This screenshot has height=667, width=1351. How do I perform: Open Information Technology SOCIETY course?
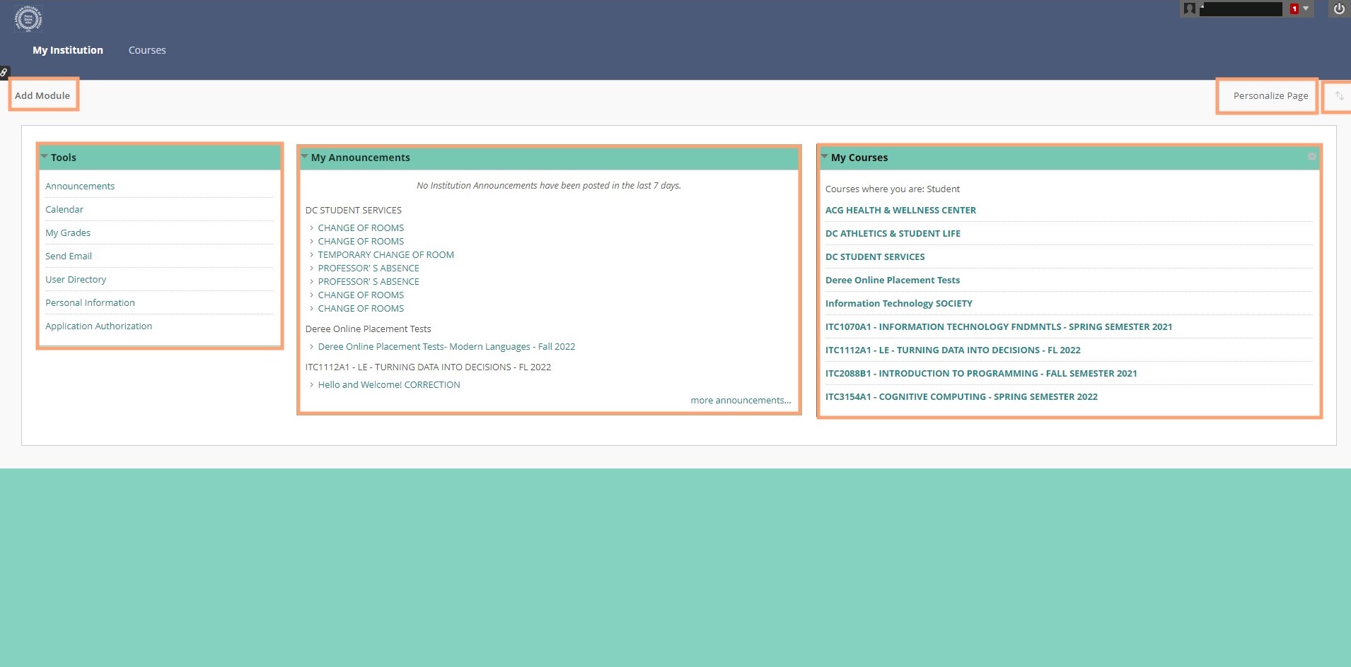click(899, 303)
